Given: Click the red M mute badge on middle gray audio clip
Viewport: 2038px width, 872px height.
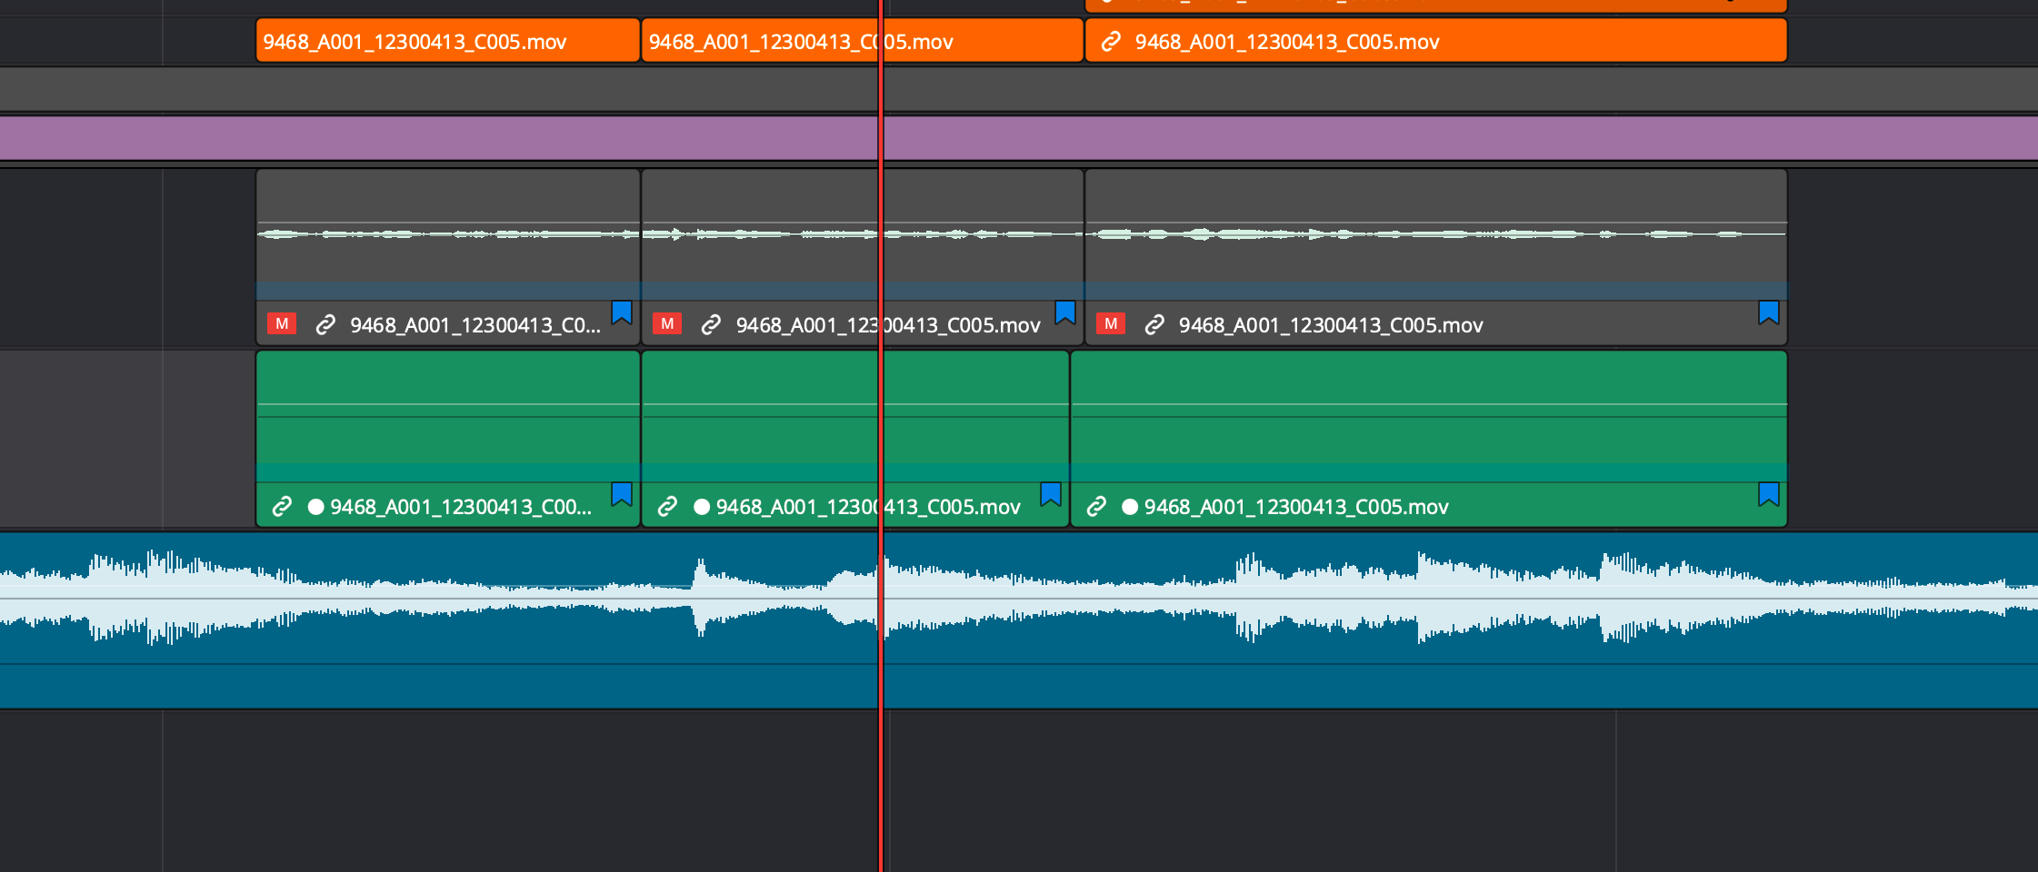Looking at the screenshot, I should [667, 324].
